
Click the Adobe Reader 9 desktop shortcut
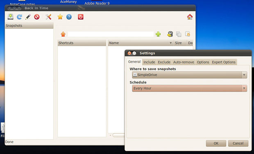pyautogui.click(x=97, y=3)
